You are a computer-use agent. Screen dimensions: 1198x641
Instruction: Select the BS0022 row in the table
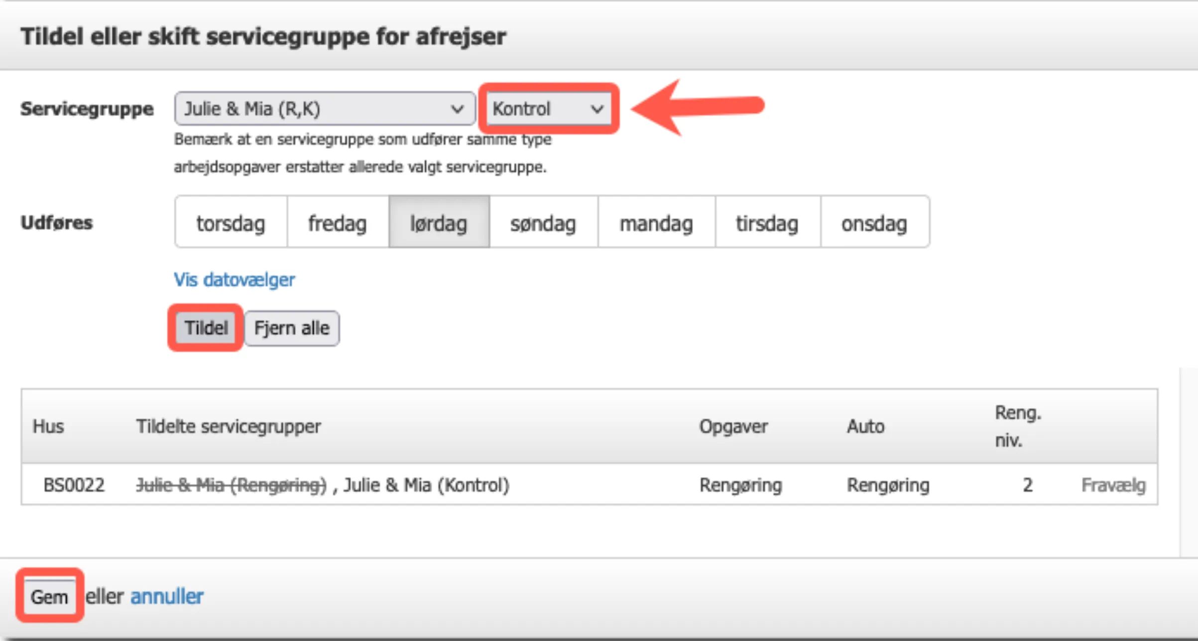[73, 485]
